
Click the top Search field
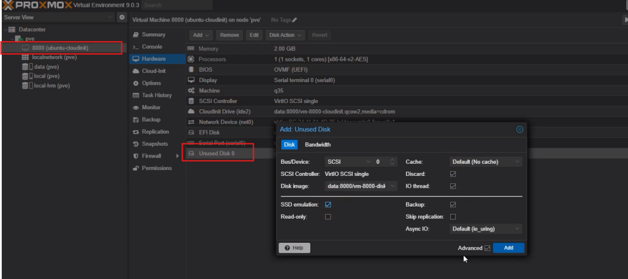[178, 5]
